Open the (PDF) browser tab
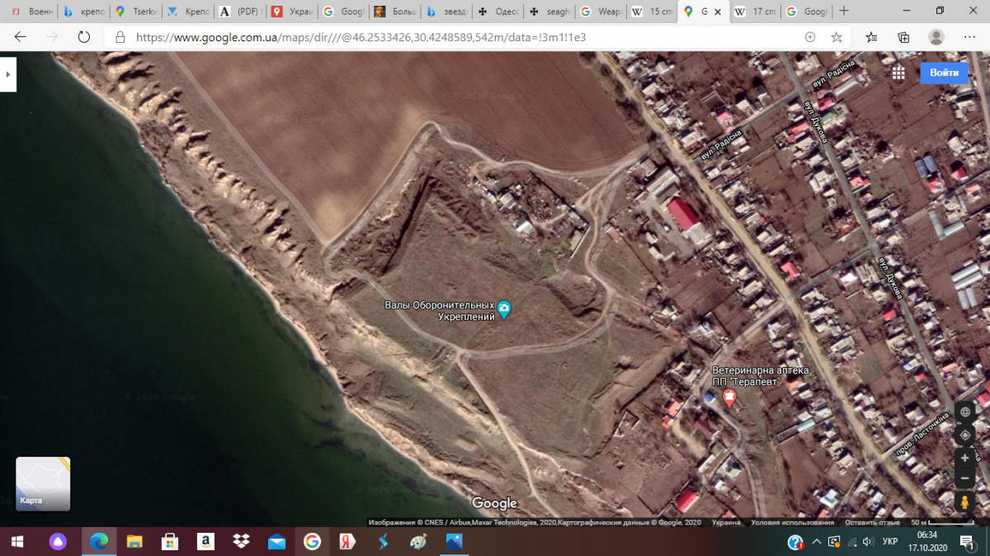The height and width of the screenshot is (556, 990). [x=239, y=12]
